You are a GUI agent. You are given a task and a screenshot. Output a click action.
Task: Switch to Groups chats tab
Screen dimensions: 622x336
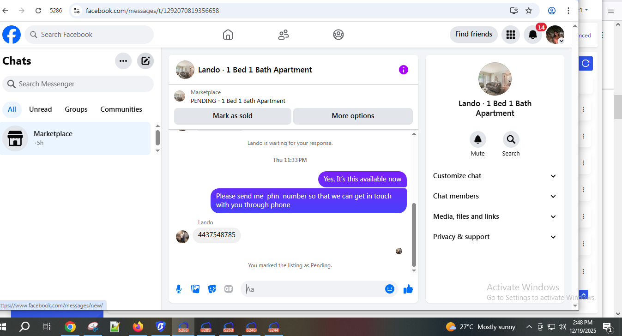76,109
